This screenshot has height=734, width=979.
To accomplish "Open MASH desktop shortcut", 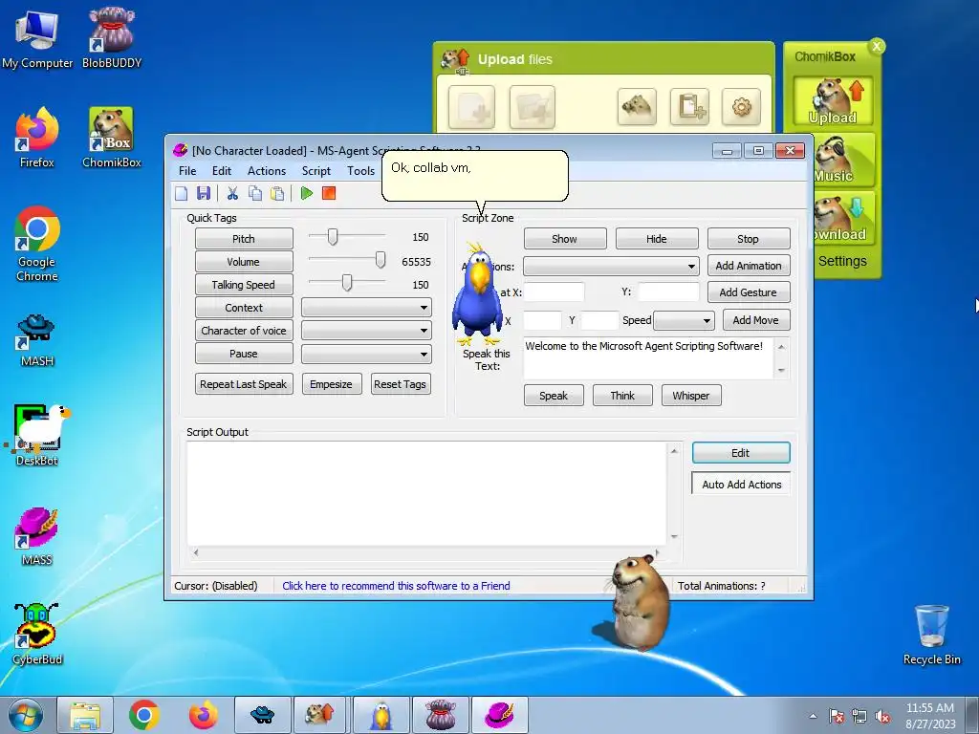I will click(37, 340).
